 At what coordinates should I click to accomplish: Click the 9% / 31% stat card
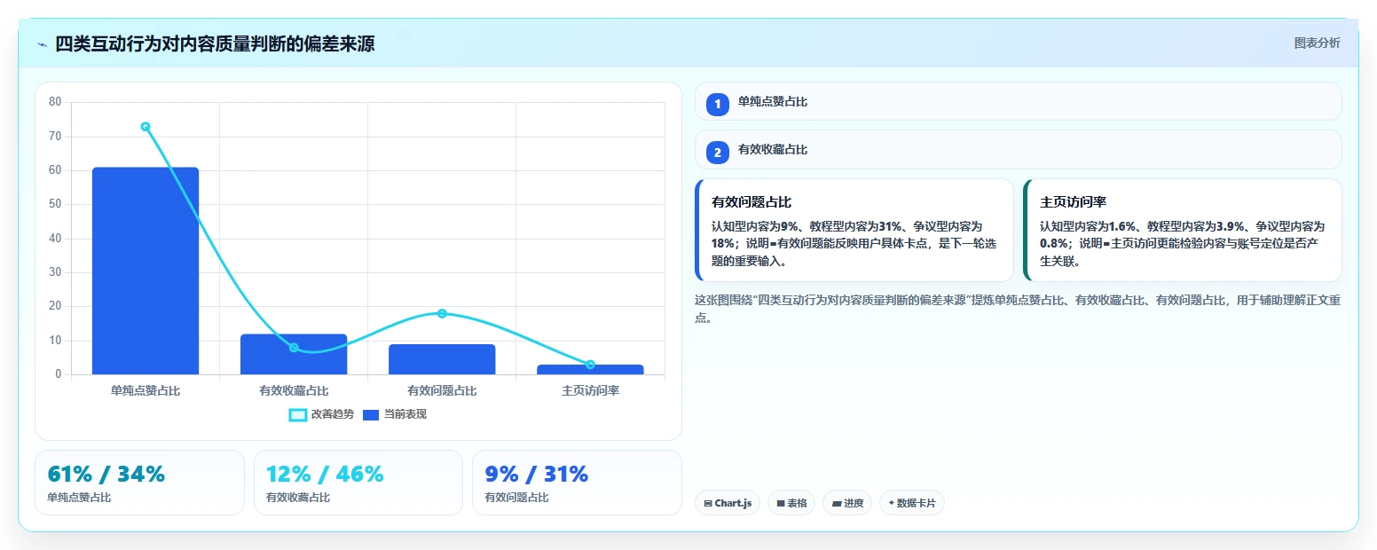577,483
